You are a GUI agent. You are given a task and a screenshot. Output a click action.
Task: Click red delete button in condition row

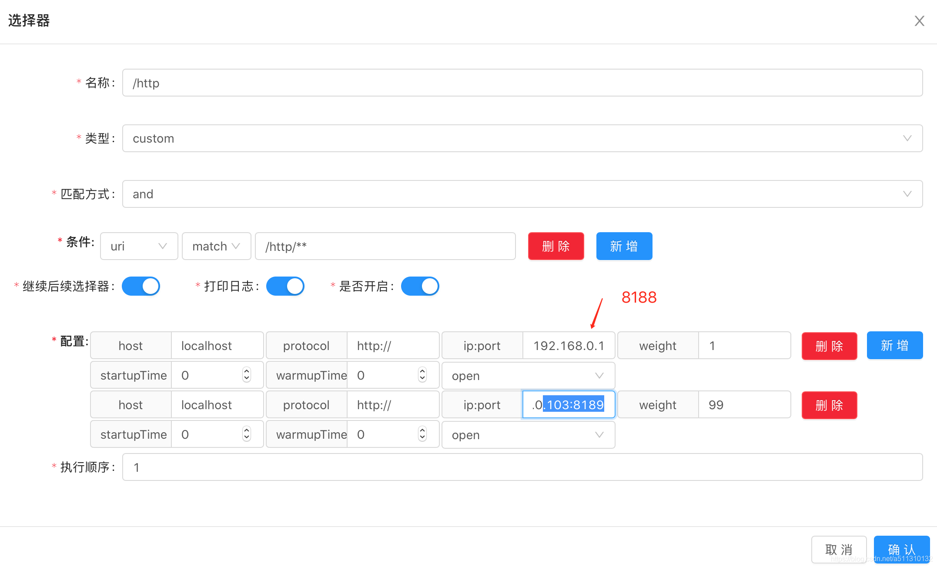click(556, 246)
